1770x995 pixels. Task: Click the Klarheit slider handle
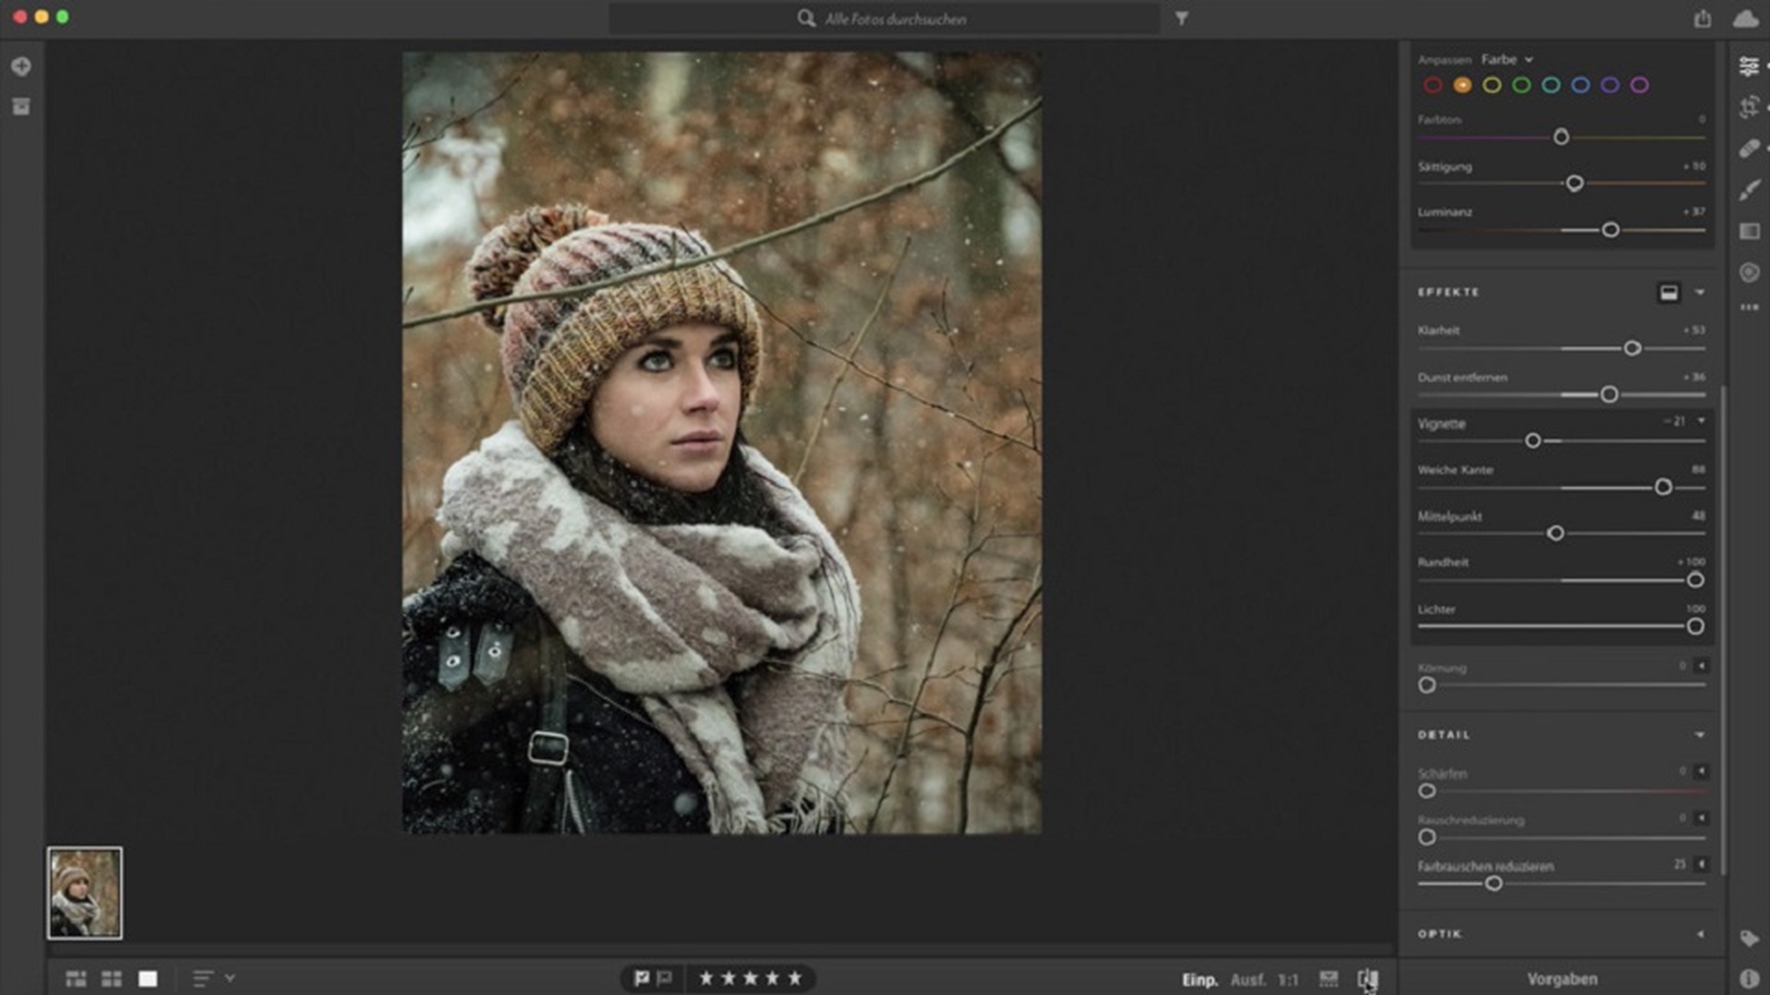(1632, 348)
